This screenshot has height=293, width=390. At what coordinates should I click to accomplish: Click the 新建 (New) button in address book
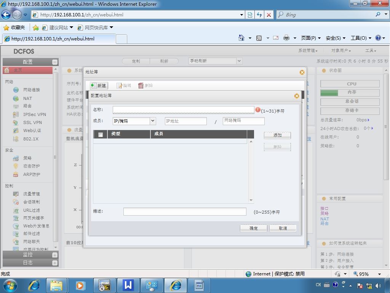pyautogui.click(x=99, y=85)
